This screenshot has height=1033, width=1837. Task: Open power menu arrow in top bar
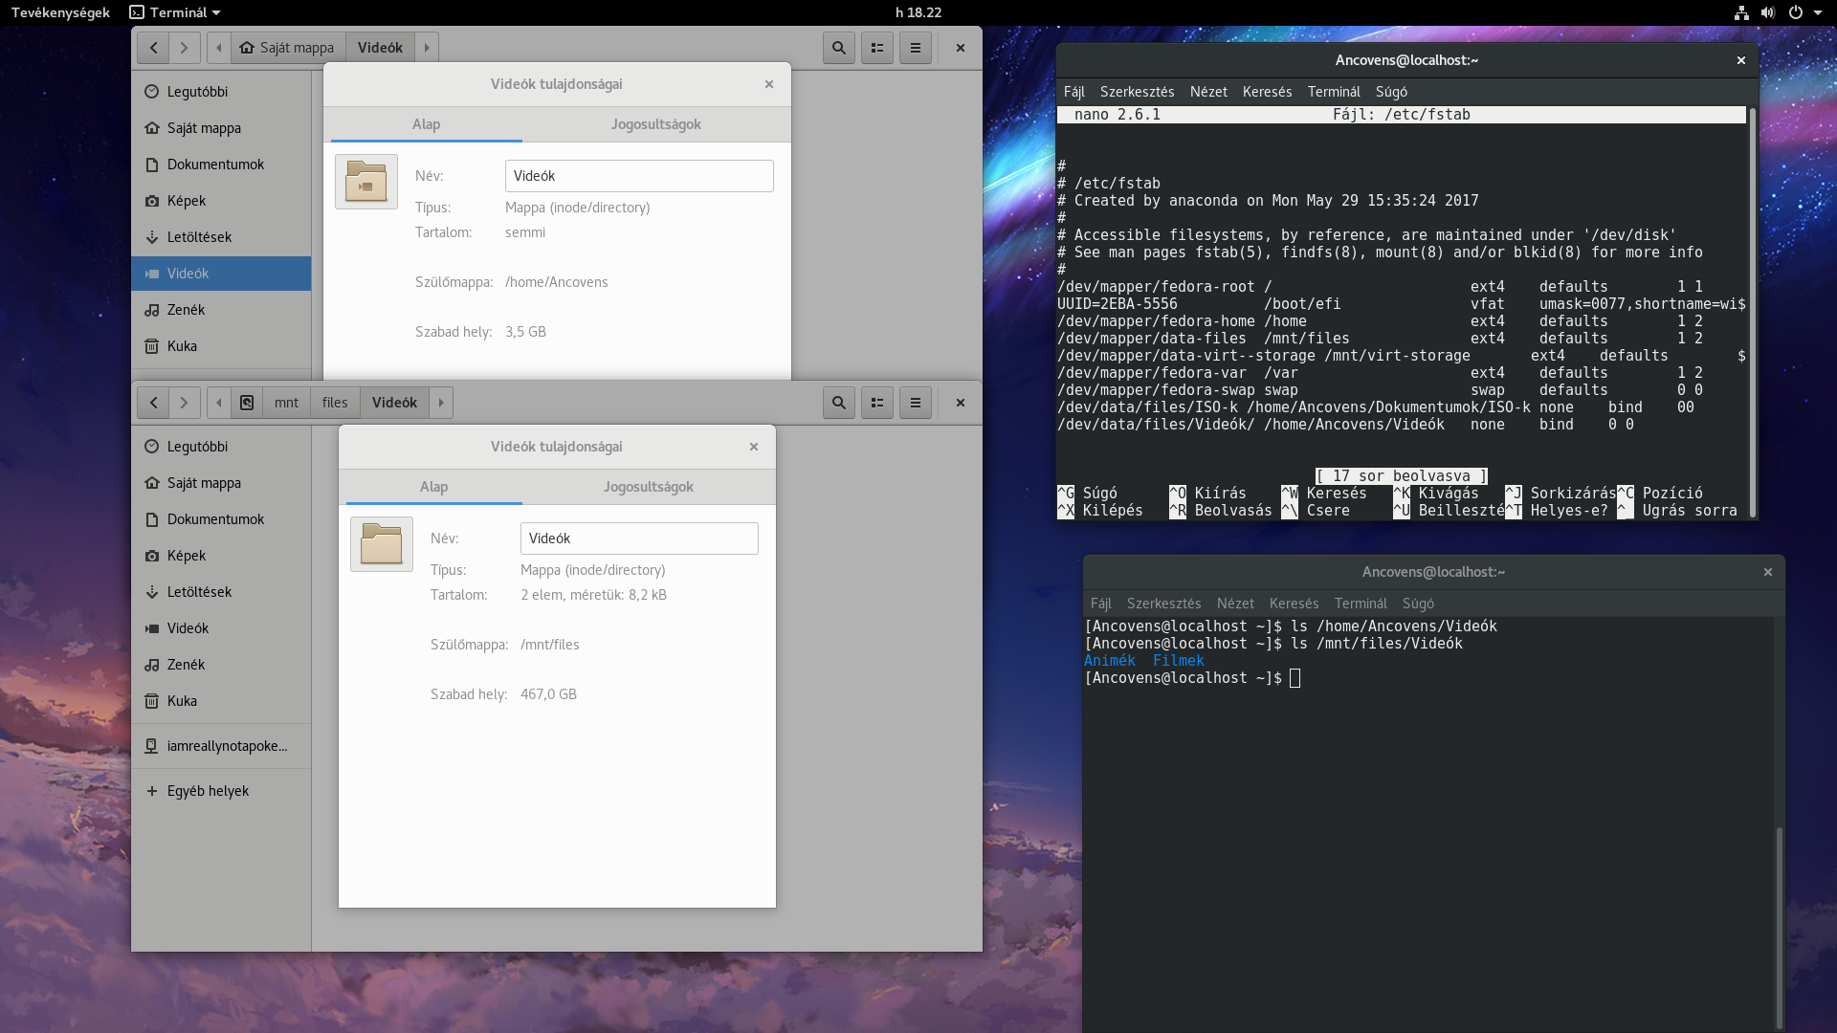pos(1818,12)
